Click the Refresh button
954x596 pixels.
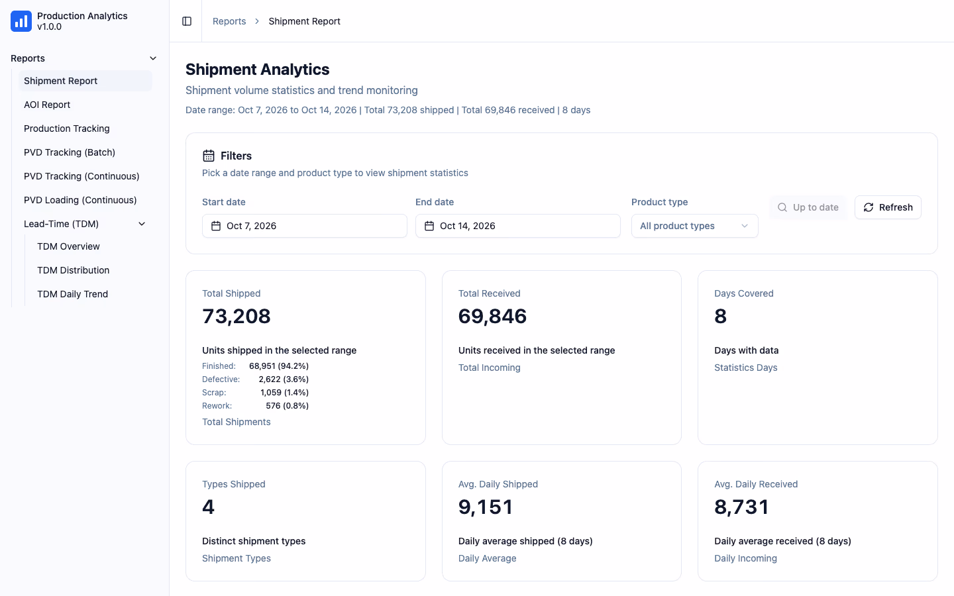pyautogui.click(x=888, y=207)
